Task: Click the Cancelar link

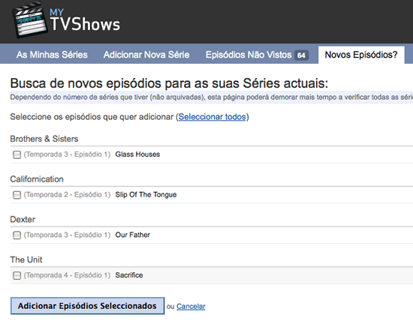Action: pyautogui.click(x=191, y=307)
